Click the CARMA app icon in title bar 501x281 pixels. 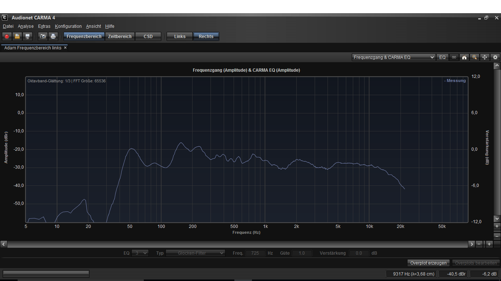(5, 18)
